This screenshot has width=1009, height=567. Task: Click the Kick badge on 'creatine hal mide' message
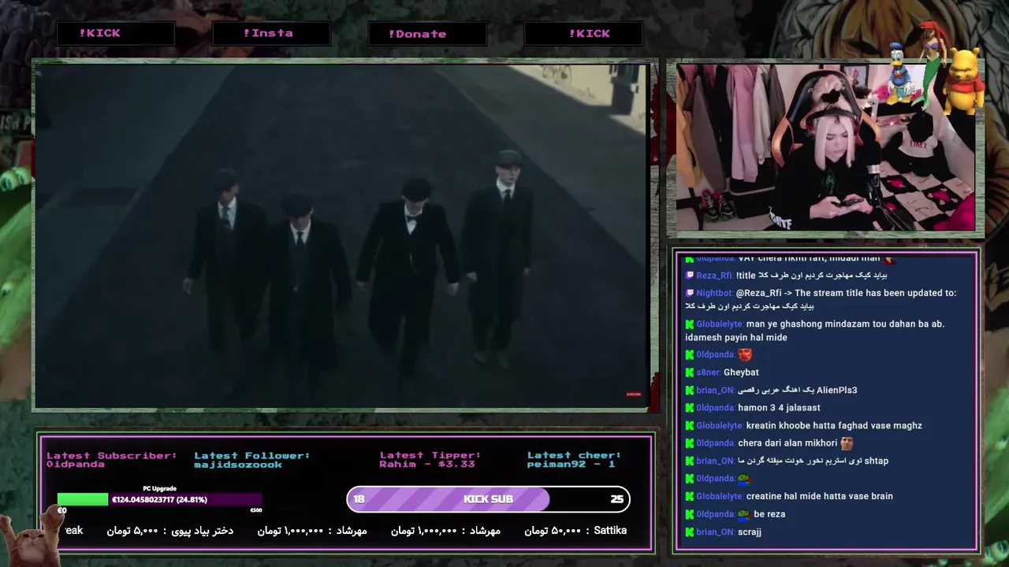(690, 497)
